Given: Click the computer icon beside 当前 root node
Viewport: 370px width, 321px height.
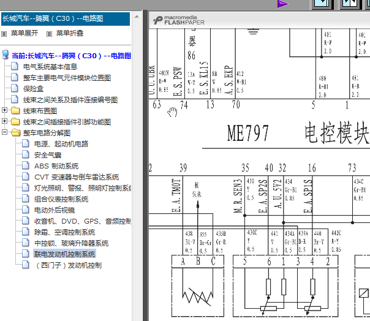Looking at the screenshot, I should coord(5,55).
